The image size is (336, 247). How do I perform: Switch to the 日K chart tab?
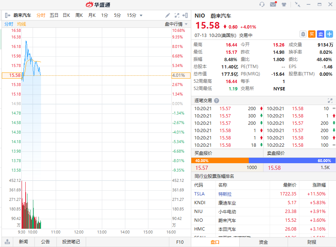click(66, 15)
